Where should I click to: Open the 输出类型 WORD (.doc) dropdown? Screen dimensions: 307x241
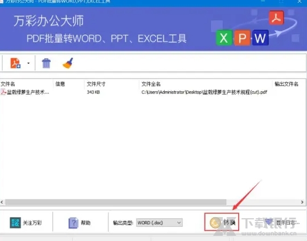(159, 223)
